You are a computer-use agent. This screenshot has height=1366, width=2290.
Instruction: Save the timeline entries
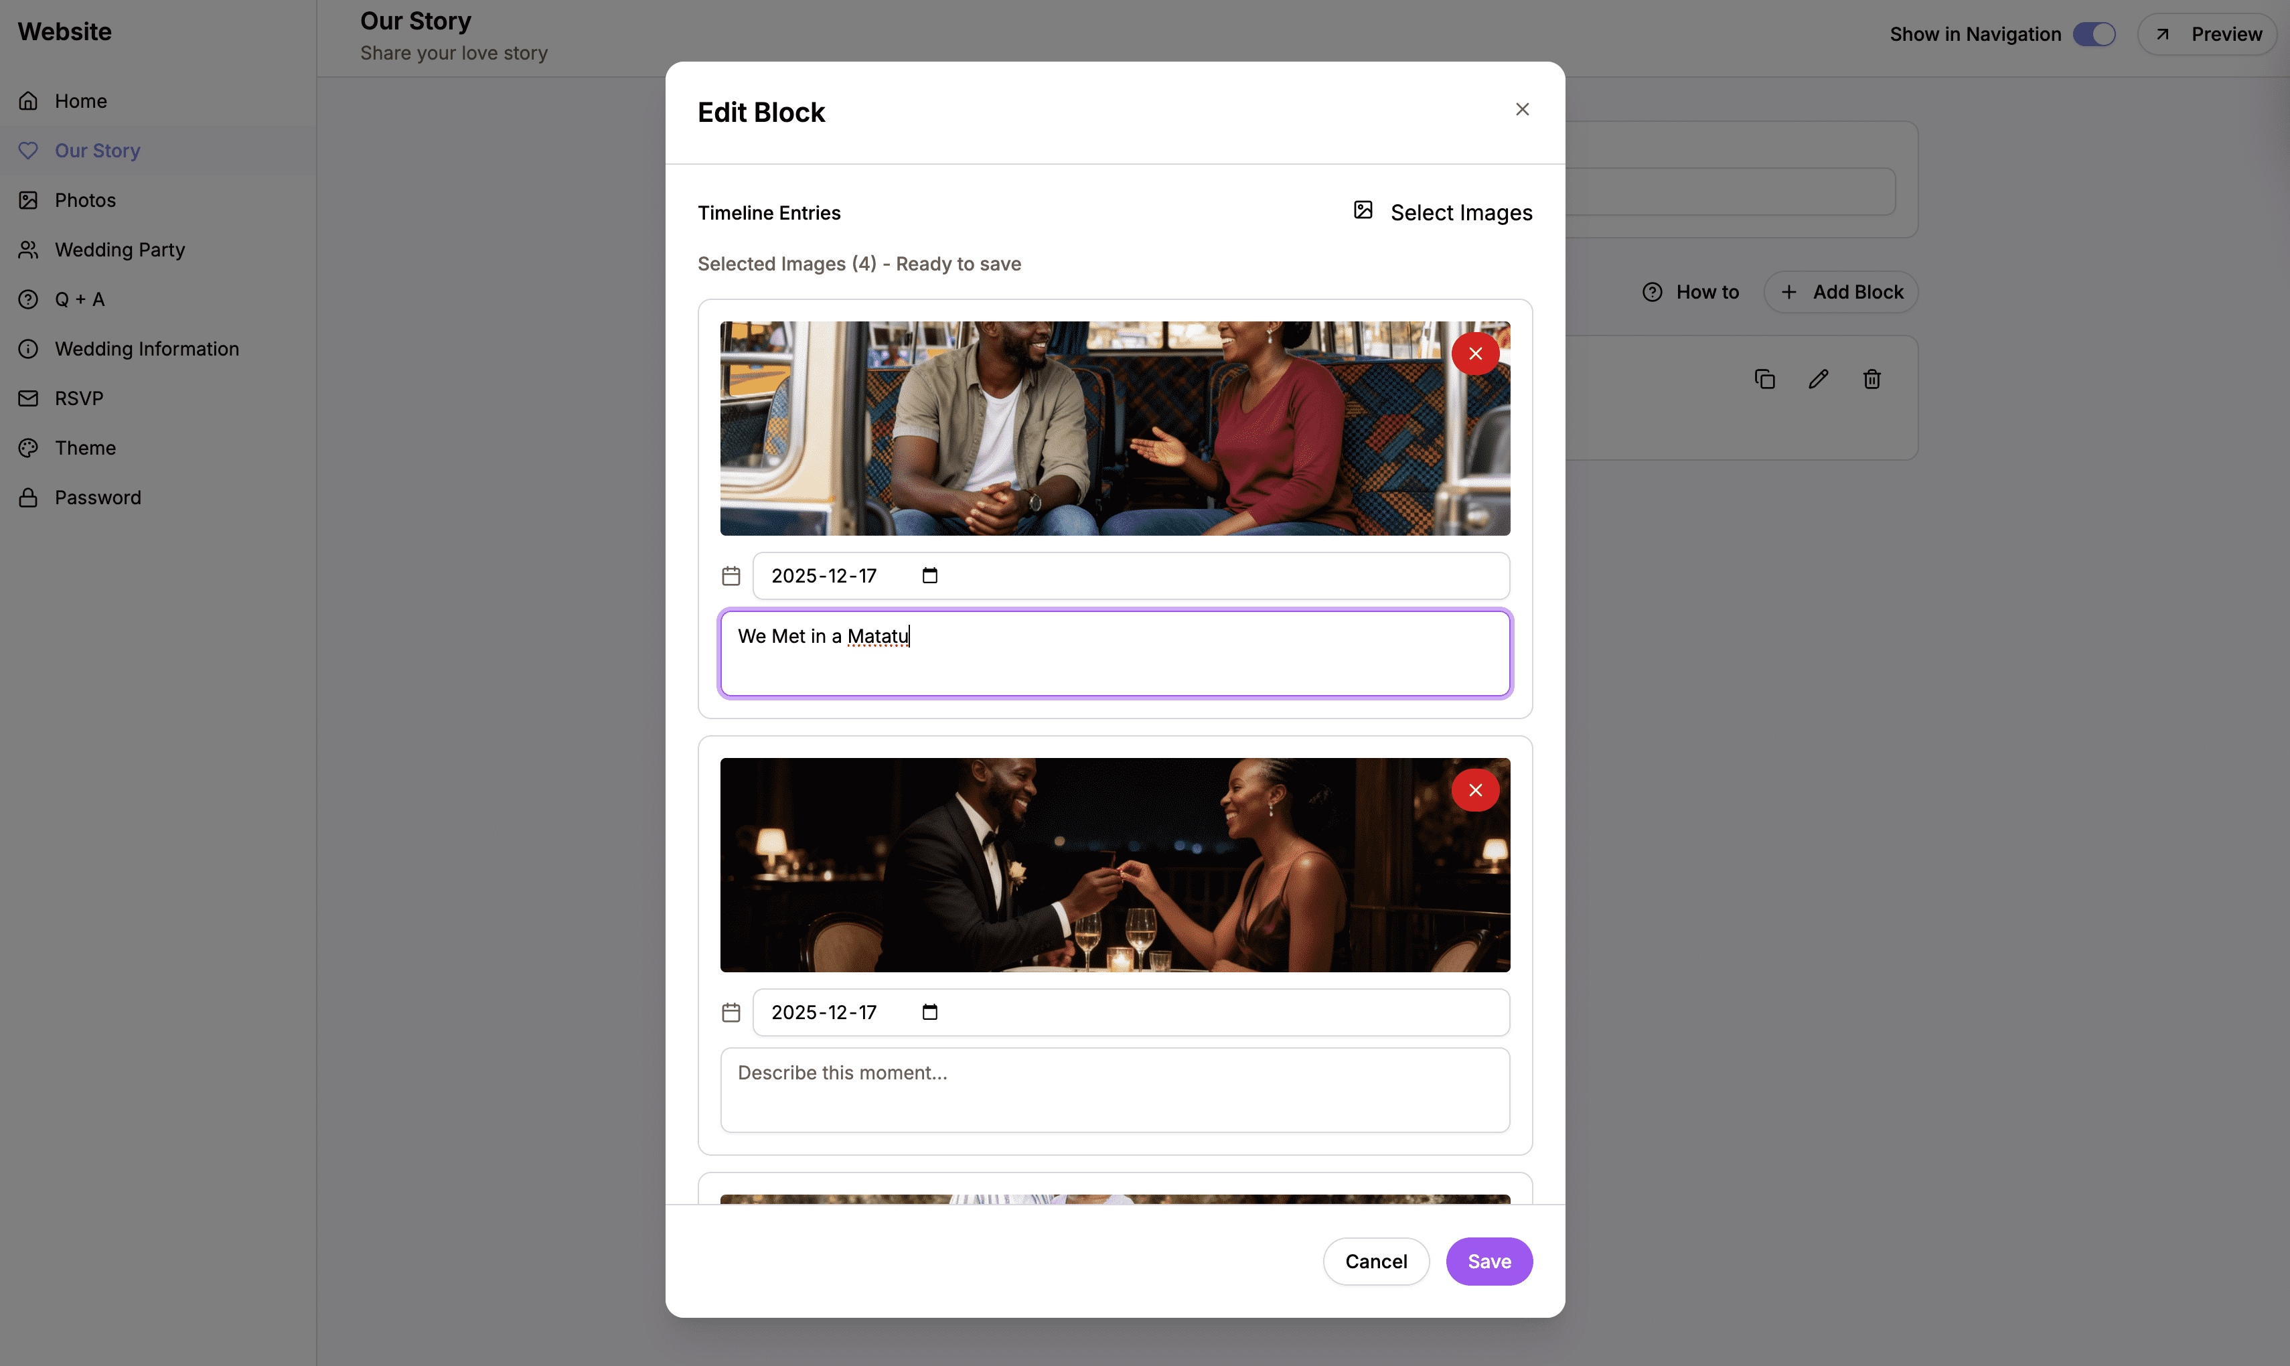1489,1261
